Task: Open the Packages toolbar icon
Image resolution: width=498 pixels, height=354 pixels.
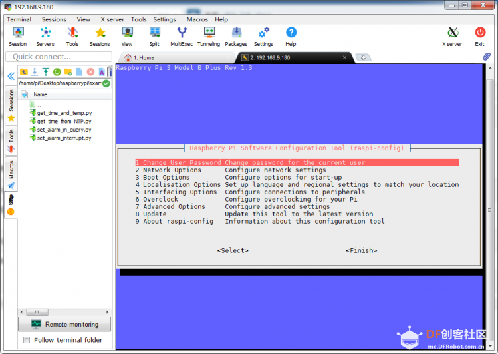Action: click(x=236, y=37)
